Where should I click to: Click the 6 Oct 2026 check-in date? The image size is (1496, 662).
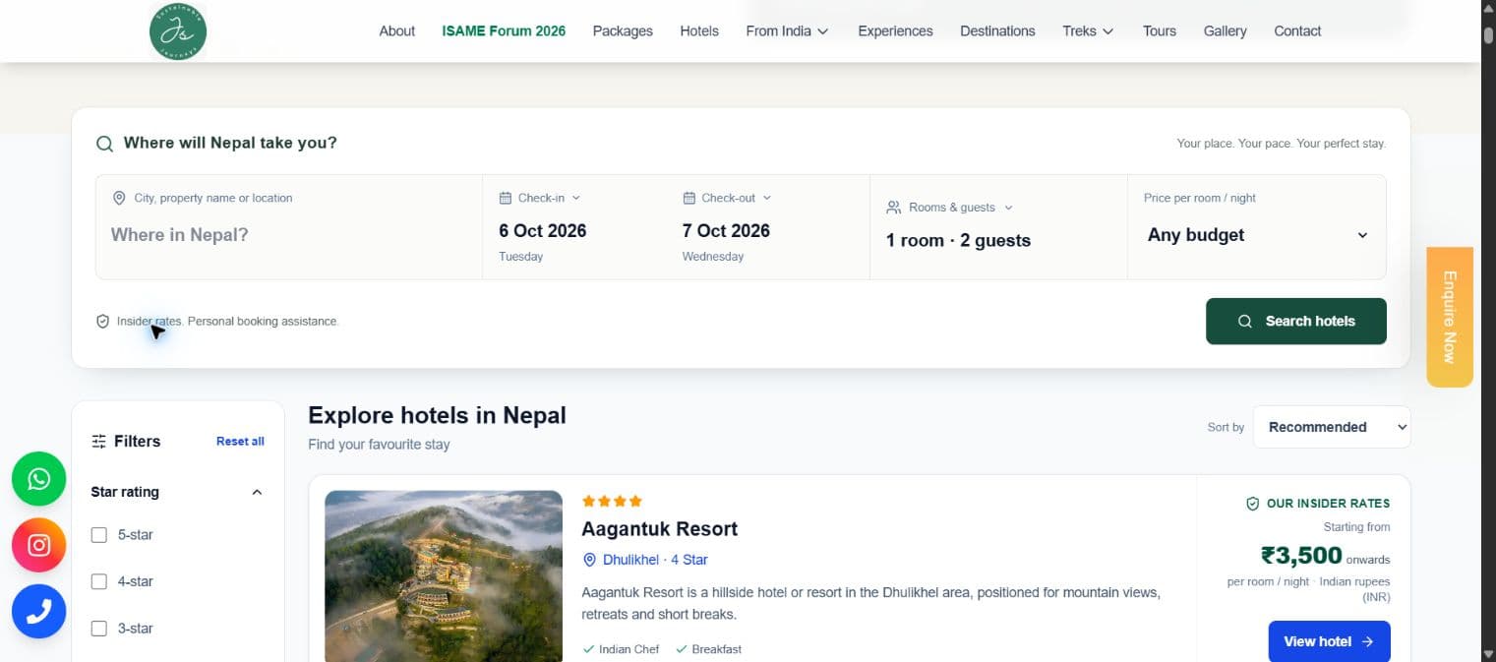tap(542, 231)
